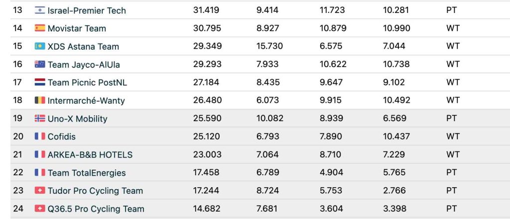Open the Uno-X Mobility team link
Viewport: 510px width, 219px height.
pyautogui.click(x=77, y=119)
